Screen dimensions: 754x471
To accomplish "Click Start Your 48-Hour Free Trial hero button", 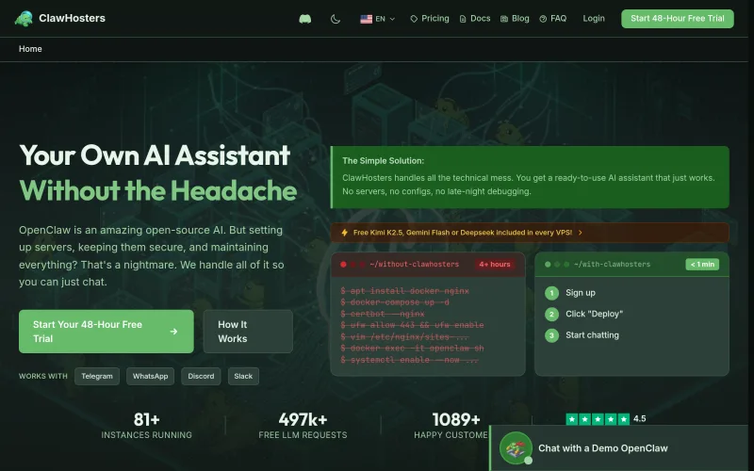I will pyautogui.click(x=107, y=332).
